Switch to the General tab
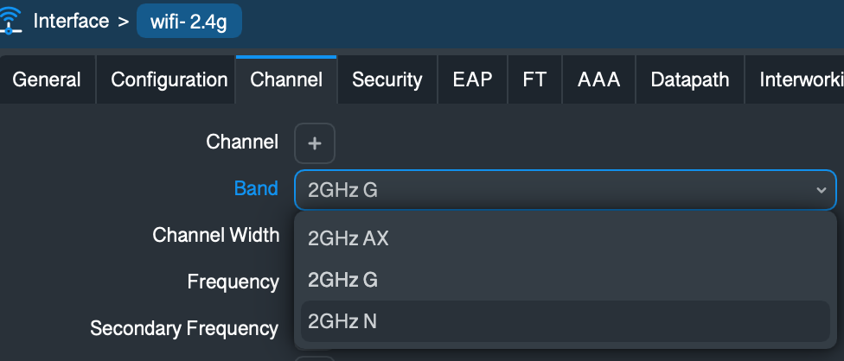844x361 pixels. 47,80
